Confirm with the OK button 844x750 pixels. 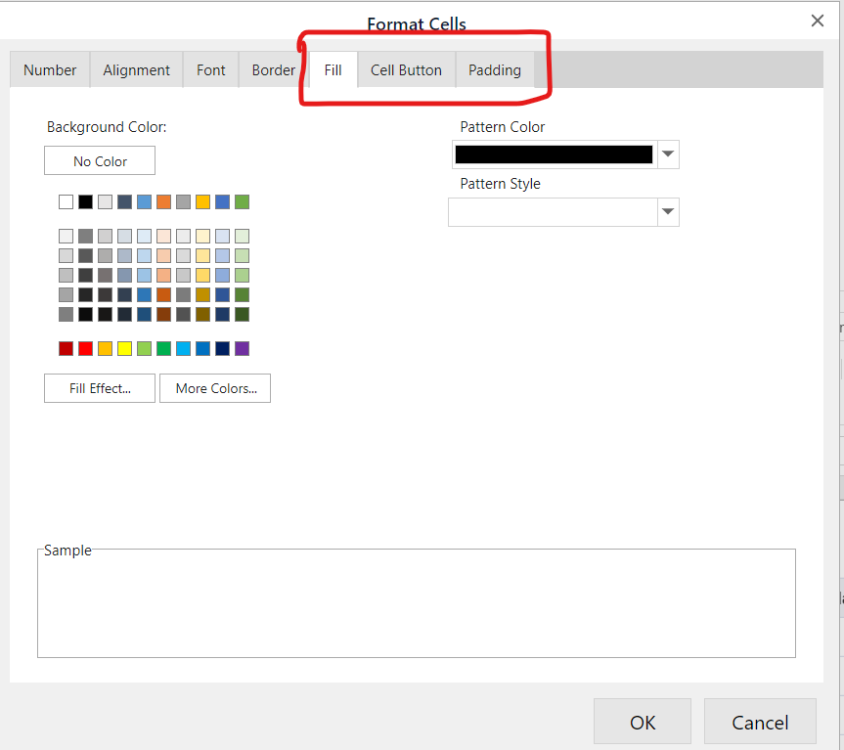click(643, 723)
